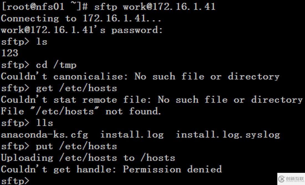The height and width of the screenshot is (185, 305).
Task: Click the 'lls' command text
Action: [x=44, y=123]
